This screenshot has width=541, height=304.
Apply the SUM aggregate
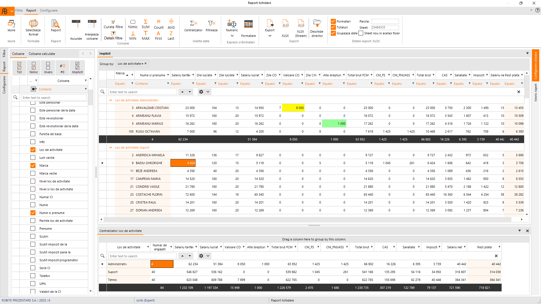coord(146,24)
